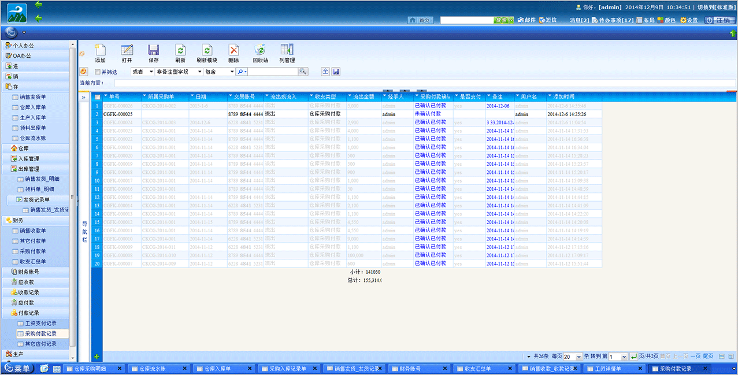Screen dimensions: 738x375
Task: Click the upper green back arrow by the logo
Action: click(x=39, y=5)
